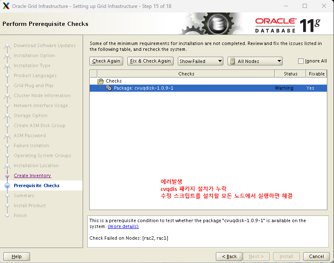The image size is (334, 263).
Task: Click the grayed Install button
Action: [x=286, y=256]
